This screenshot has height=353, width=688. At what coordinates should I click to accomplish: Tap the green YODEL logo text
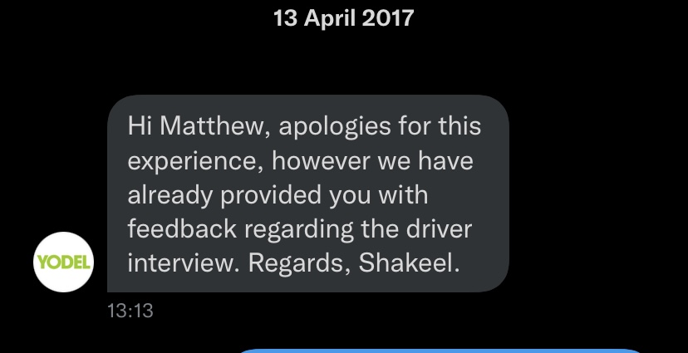click(64, 262)
